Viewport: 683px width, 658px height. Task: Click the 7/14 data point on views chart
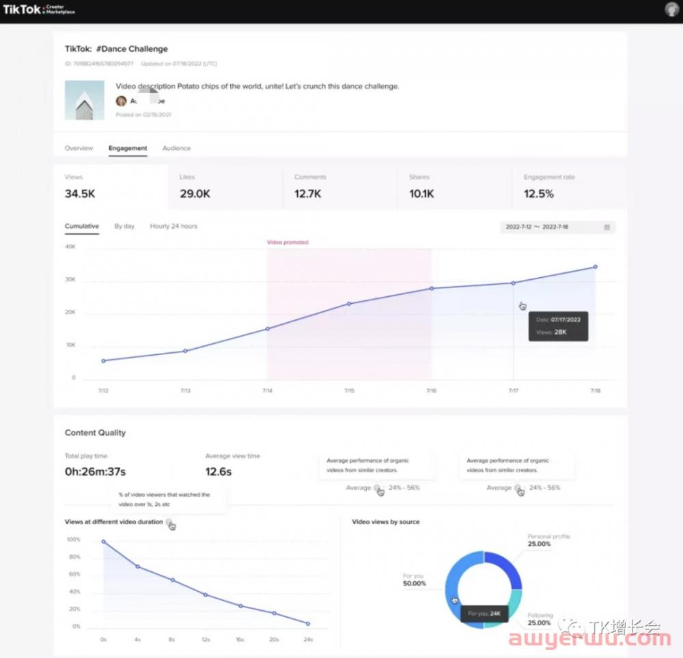[268, 329]
